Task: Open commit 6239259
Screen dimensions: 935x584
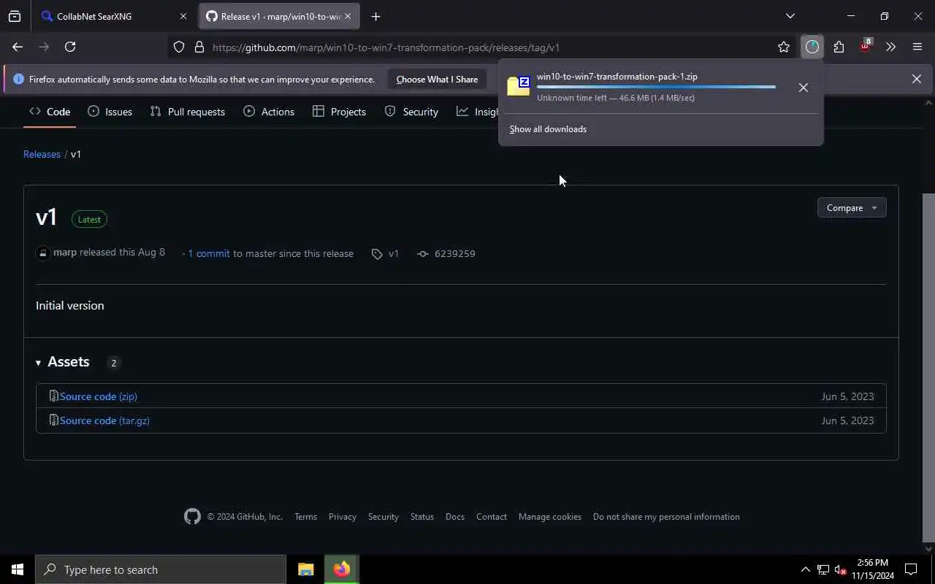Action: (446, 253)
